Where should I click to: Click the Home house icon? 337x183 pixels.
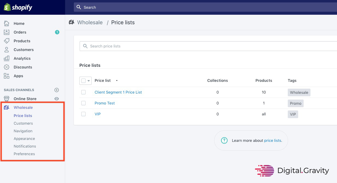7,23
